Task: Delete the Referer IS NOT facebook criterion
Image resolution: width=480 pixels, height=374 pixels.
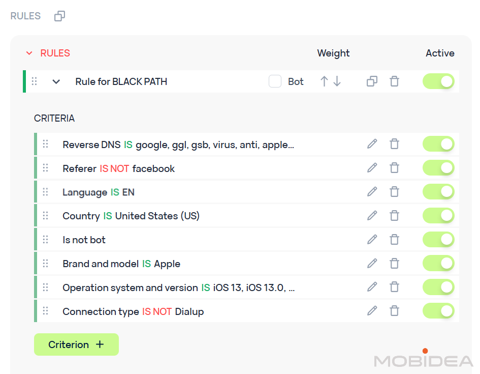Action: click(x=394, y=168)
